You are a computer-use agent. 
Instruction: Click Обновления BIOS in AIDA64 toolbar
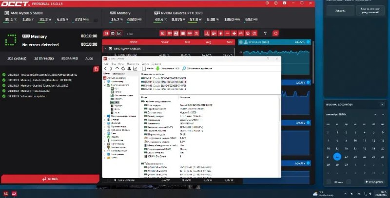point(168,69)
